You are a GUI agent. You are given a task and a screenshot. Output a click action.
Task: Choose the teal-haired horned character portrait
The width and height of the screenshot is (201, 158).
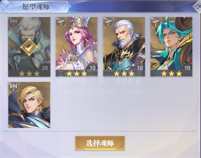pyautogui.click(x=172, y=43)
